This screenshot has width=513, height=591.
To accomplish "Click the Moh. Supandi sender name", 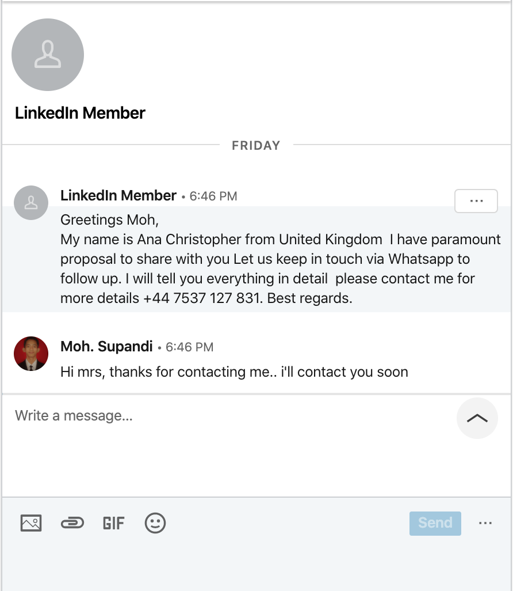I will pyautogui.click(x=106, y=347).
